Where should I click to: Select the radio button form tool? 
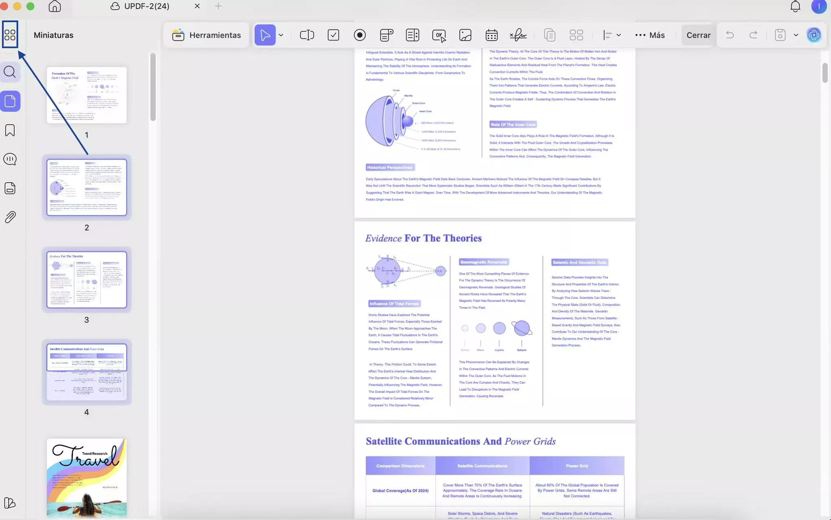click(359, 35)
